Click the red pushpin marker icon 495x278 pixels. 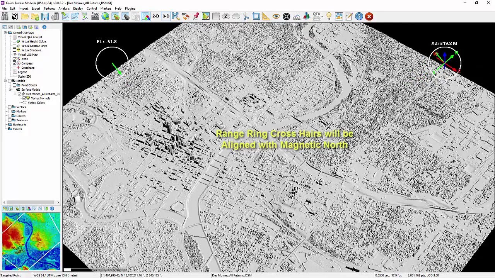pos(196,16)
